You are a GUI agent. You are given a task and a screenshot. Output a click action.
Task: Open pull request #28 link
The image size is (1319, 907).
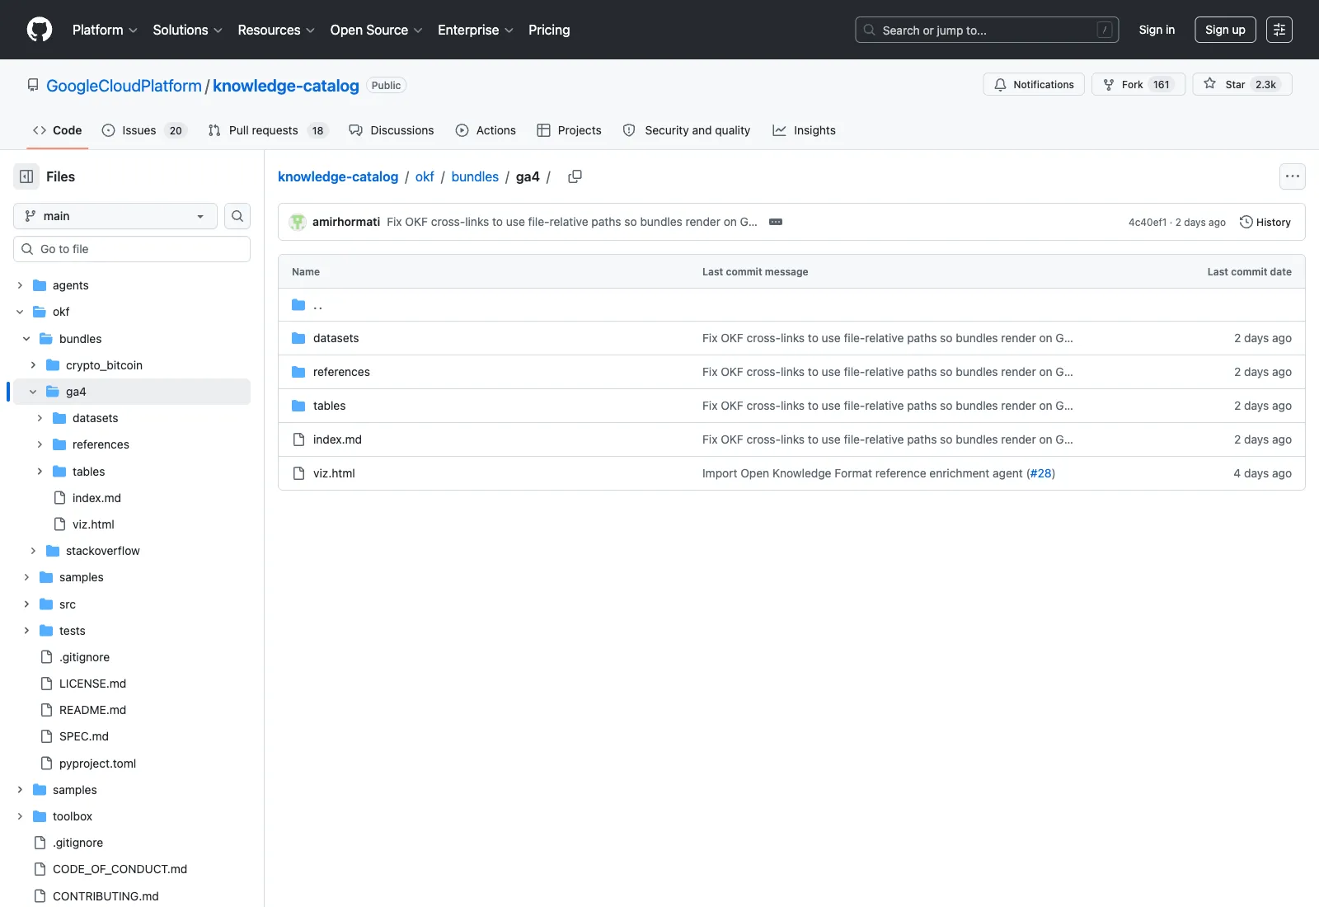(1041, 473)
